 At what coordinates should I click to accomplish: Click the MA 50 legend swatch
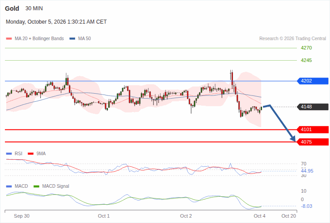point(72,39)
